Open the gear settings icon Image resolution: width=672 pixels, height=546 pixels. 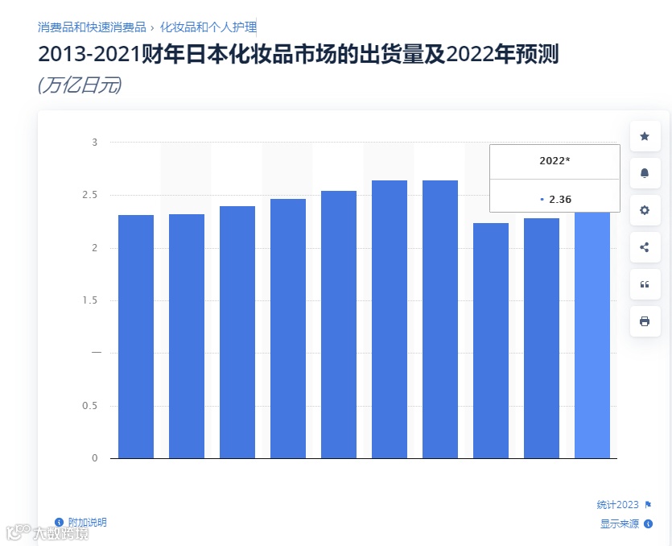tap(645, 210)
